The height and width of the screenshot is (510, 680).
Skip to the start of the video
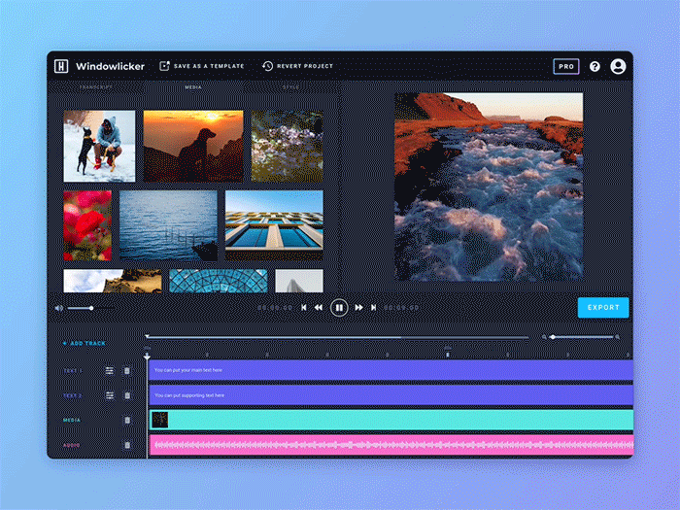coord(304,308)
